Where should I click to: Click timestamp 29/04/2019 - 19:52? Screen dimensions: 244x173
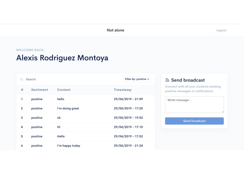(128, 118)
